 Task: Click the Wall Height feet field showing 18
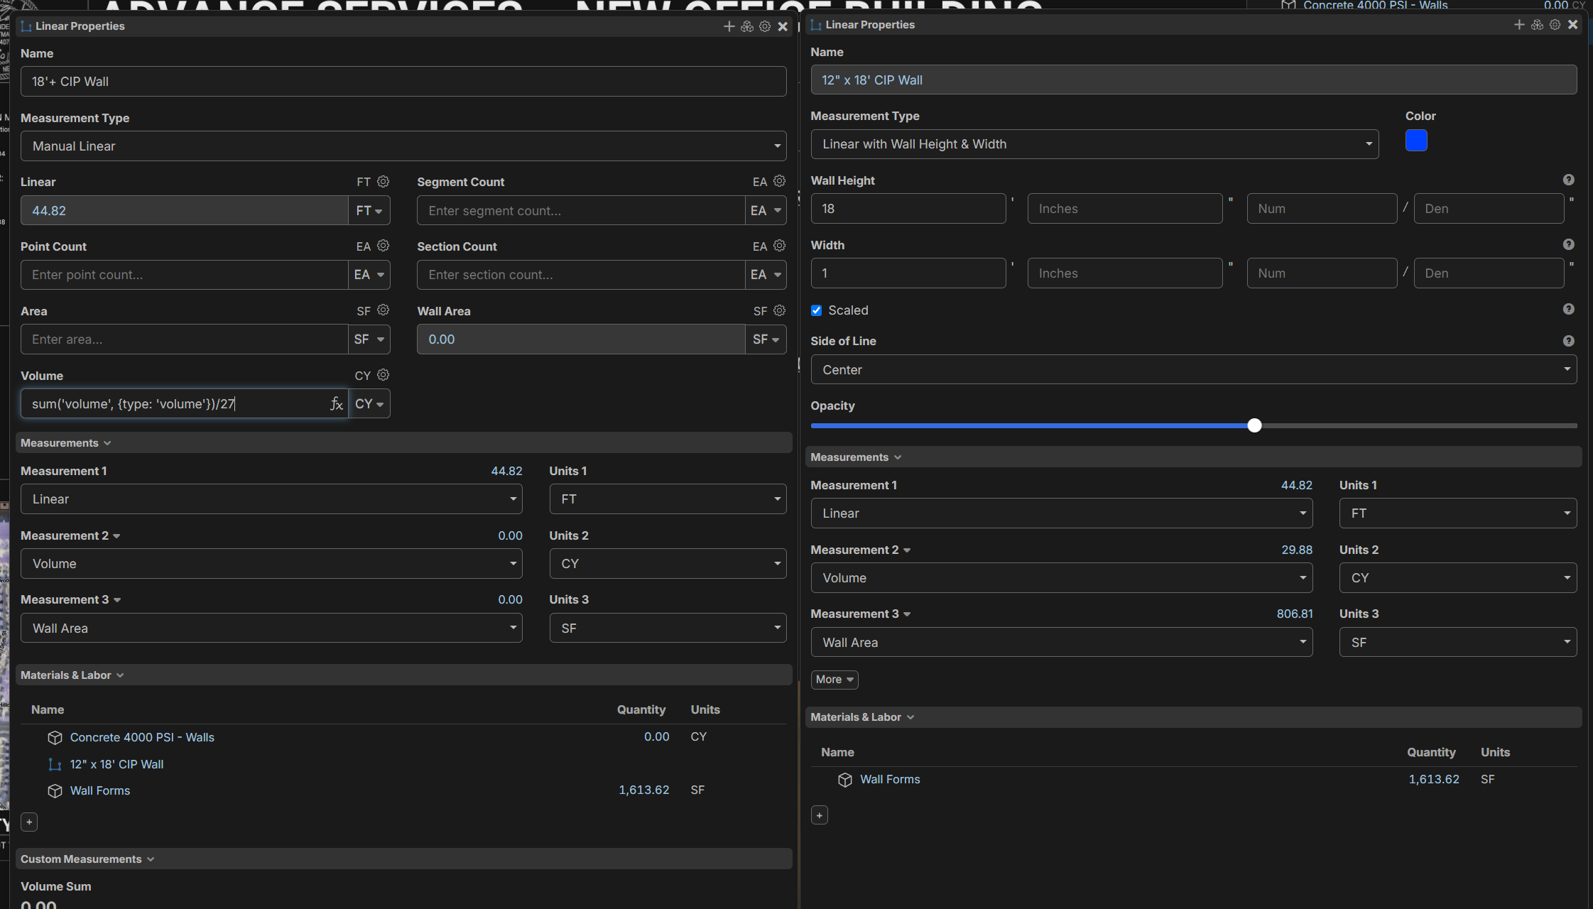coord(908,209)
